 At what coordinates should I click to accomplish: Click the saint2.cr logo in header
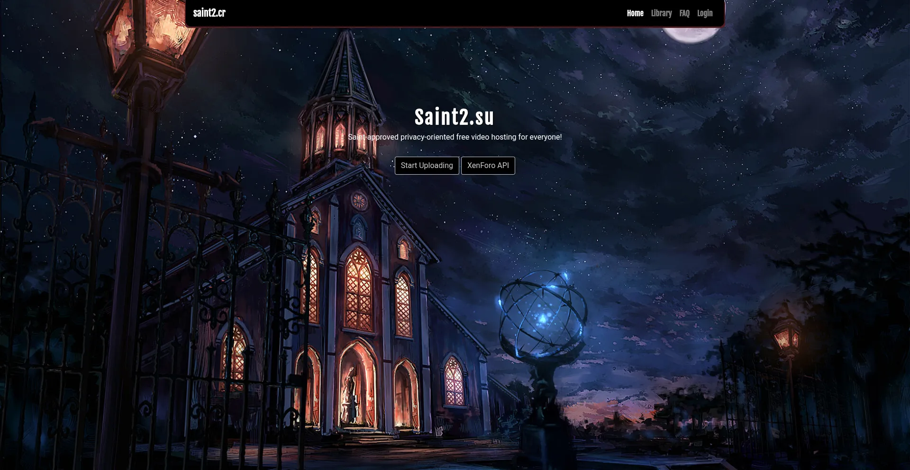tap(209, 13)
